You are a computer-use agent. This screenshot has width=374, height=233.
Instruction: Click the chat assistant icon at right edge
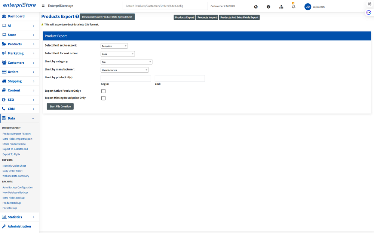(x=369, y=12)
